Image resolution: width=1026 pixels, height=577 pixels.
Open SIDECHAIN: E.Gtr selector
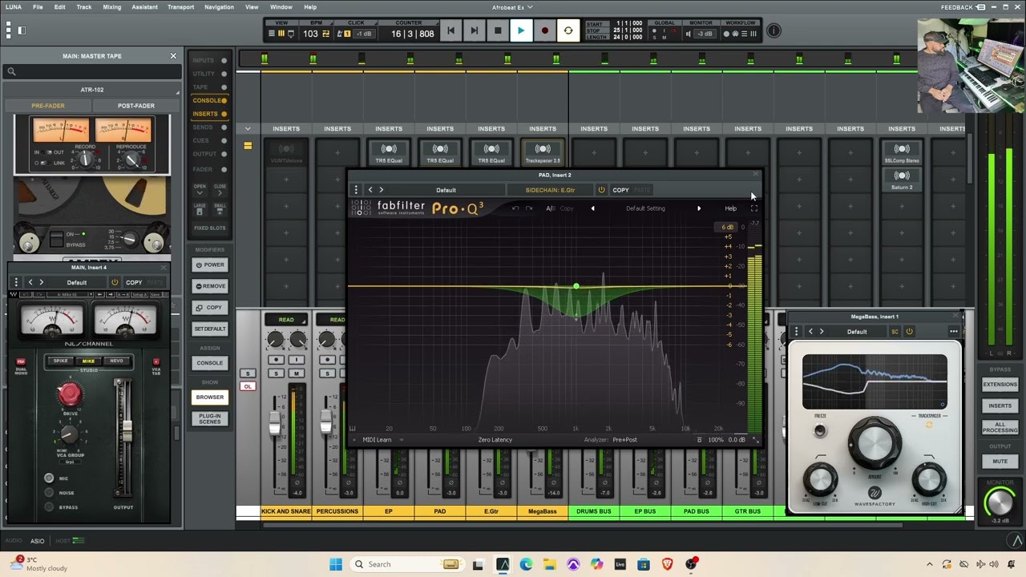[x=550, y=190]
